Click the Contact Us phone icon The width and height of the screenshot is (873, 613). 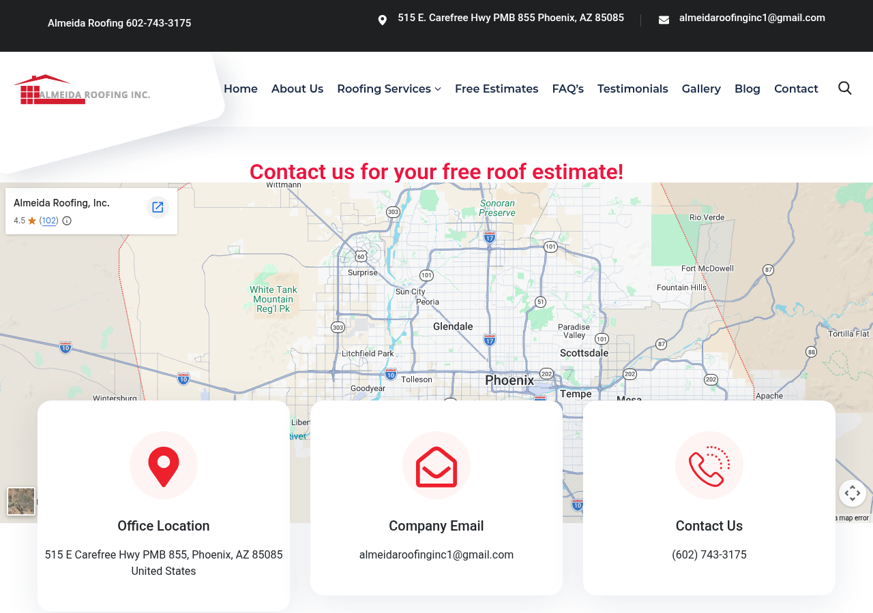709,465
